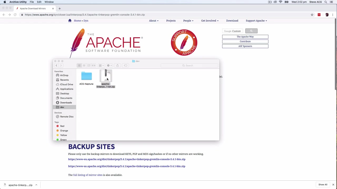Click the red browser extension icon
Screen dimensions: 337x189
pos(319,15)
